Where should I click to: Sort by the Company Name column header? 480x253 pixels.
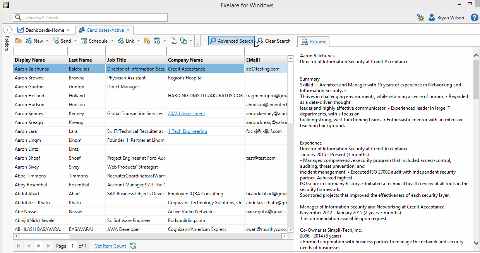point(205,60)
